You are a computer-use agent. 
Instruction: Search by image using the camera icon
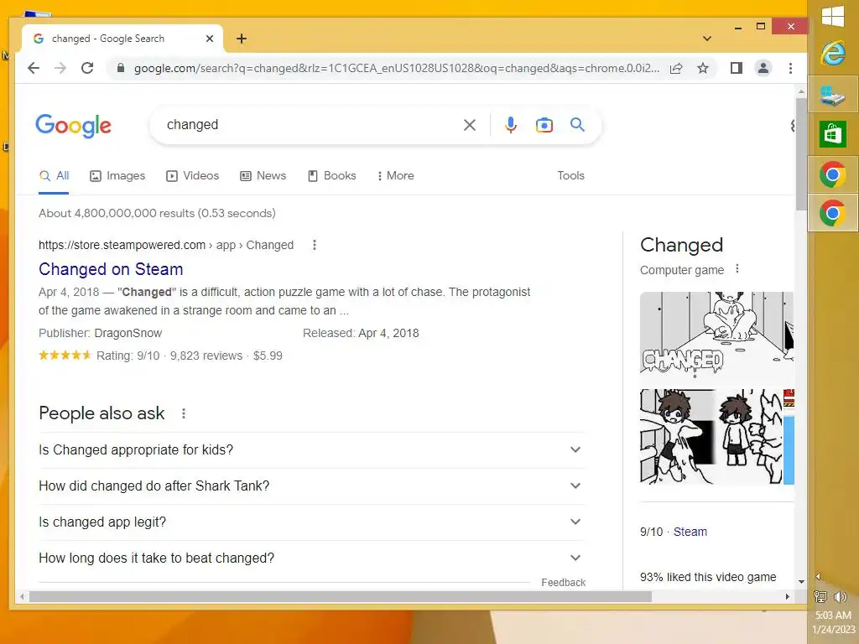click(544, 125)
